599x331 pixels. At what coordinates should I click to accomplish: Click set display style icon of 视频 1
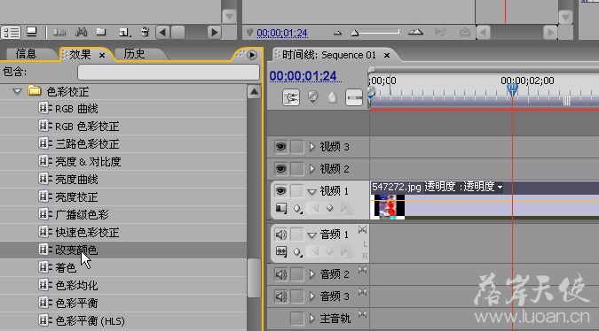[281, 208]
